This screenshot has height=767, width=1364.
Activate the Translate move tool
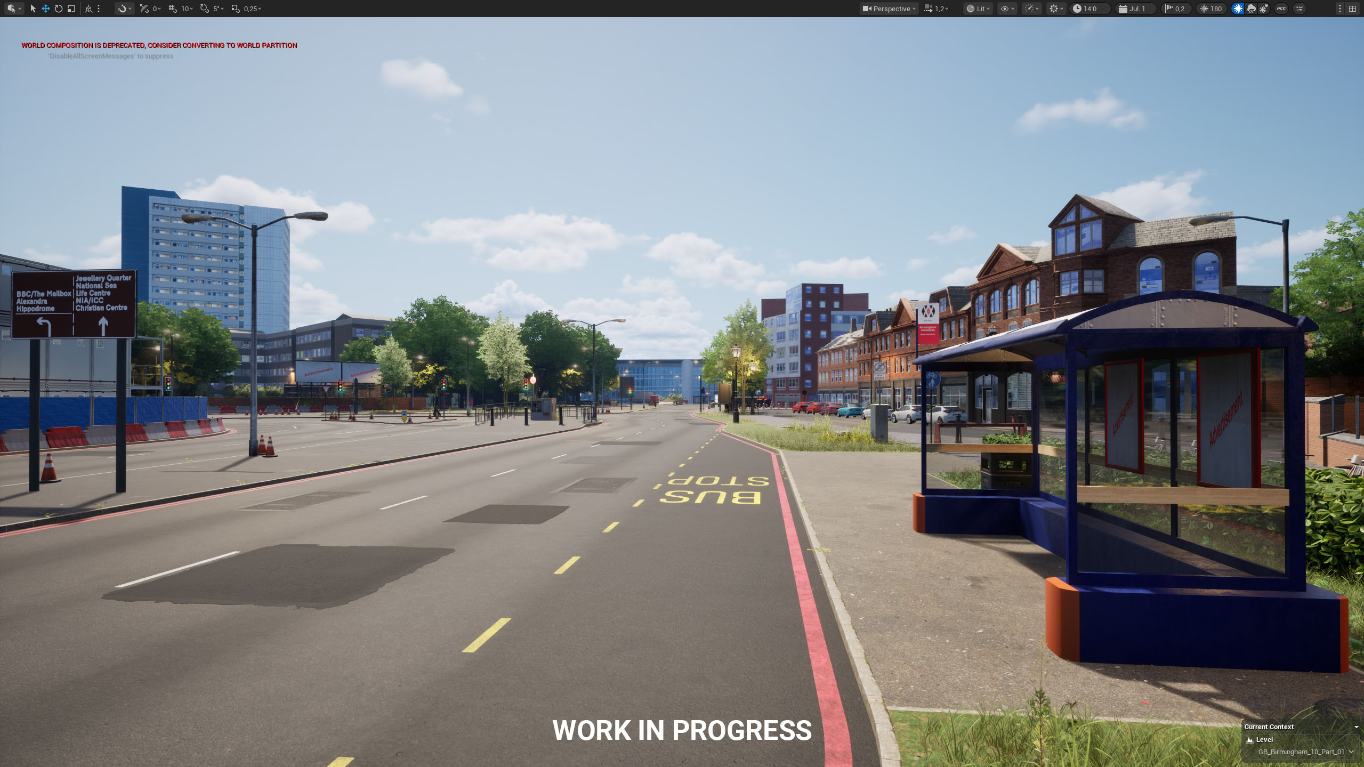(46, 9)
